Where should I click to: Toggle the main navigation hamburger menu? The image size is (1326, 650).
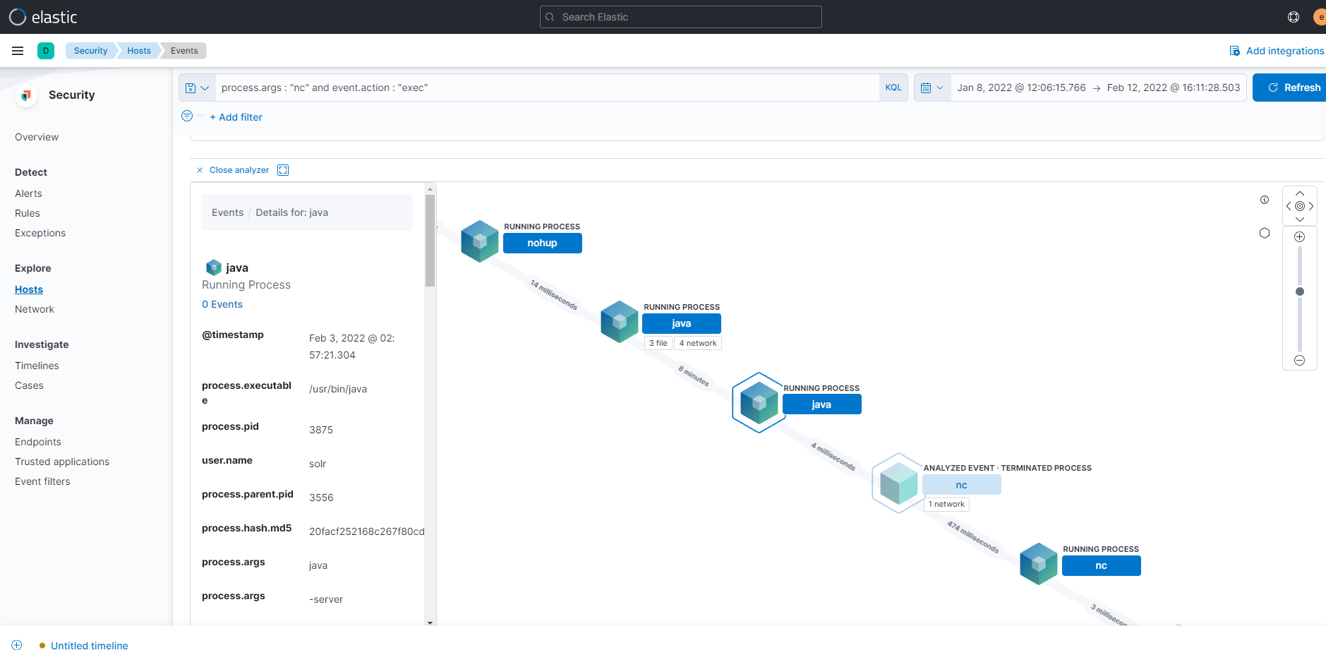coord(18,51)
